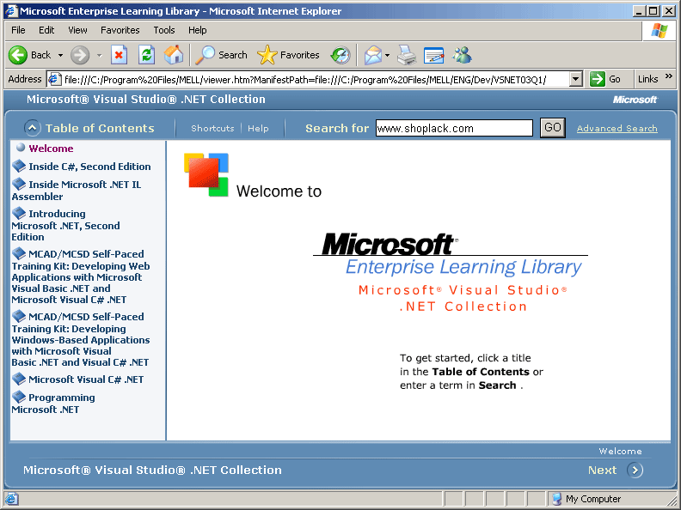Click the GO search button
The width and height of the screenshot is (681, 510).
pos(552,127)
